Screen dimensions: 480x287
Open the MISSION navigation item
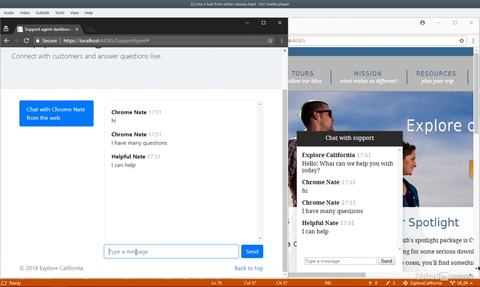(369, 77)
